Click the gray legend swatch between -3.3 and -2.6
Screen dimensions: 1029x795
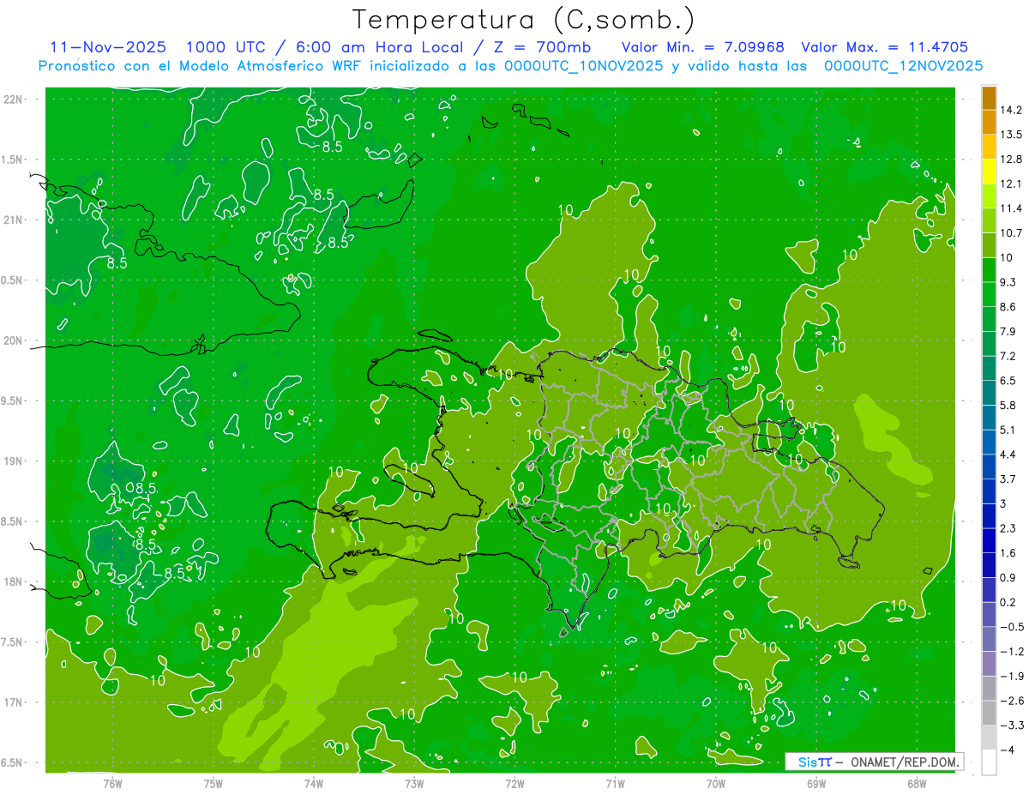(989, 713)
